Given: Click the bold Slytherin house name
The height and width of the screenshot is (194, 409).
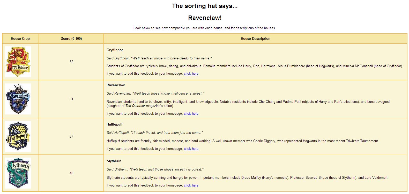Looking at the screenshot, I should (114, 161).
